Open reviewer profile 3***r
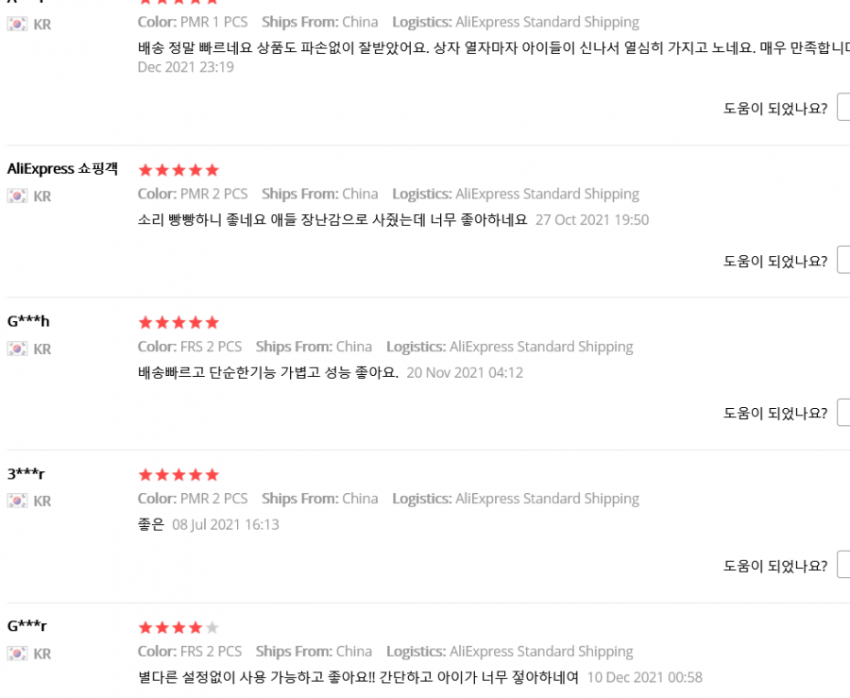The height and width of the screenshot is (698, 850). coord(26,474)
